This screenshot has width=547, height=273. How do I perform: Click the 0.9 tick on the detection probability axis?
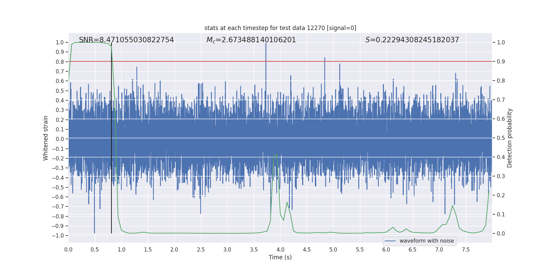pos(501,61)
